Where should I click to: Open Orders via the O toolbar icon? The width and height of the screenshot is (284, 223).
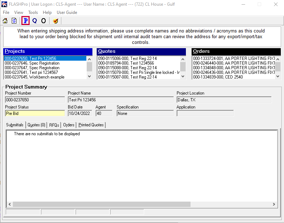[x=44, y=21]
